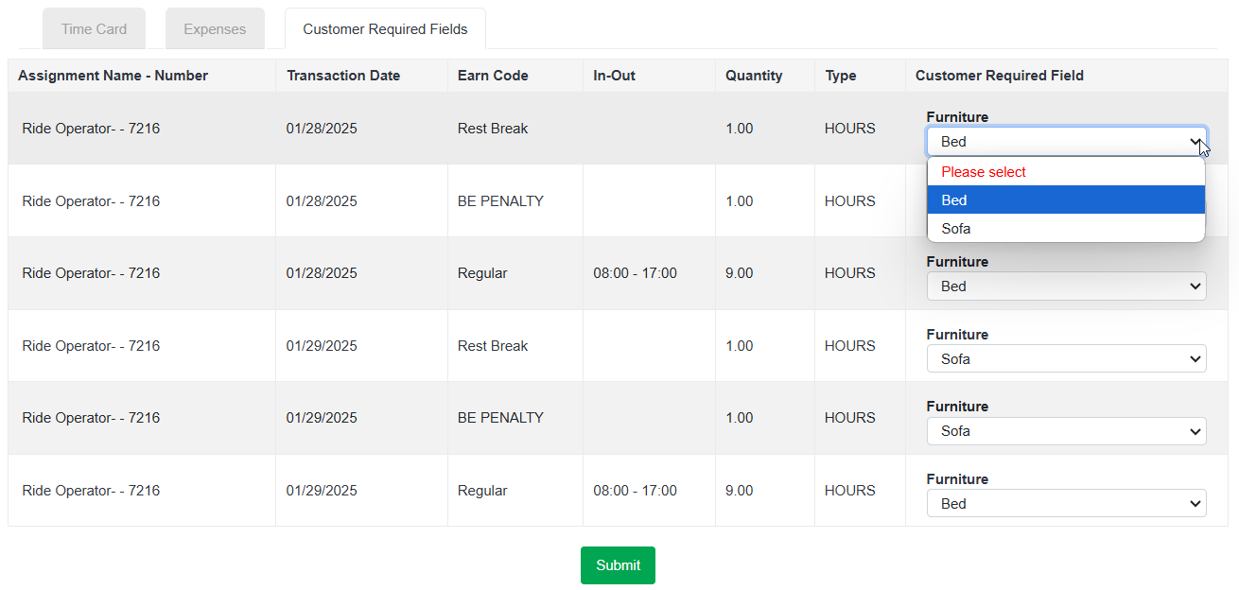
Task: Click the Assignment Name - Number column header
Action: (113, 76)
